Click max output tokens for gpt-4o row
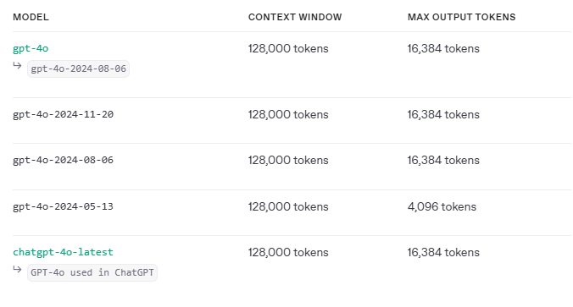This screenshot has width=573, height=307. [x=443, y=48]
